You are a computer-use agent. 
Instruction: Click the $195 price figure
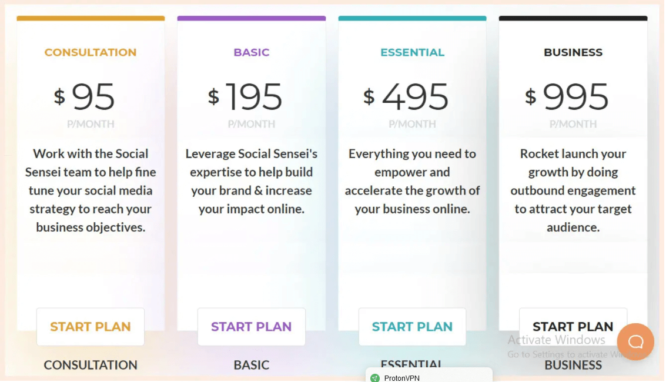[245, 96]
